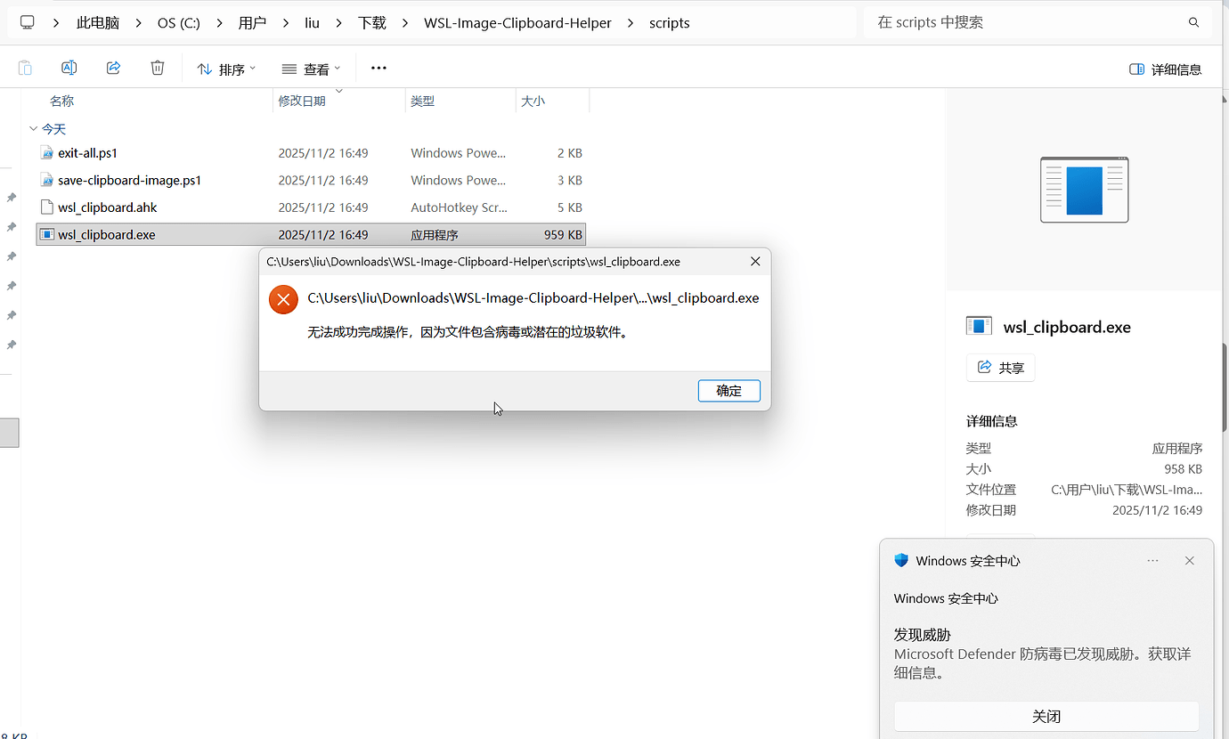Click the wsl_clipboard.exe file icon in list
Viewport: 1229px width, 739px height.
pos(47,235)
